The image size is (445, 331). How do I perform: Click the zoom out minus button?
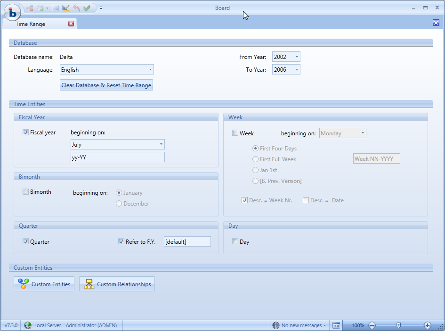(372, 325)
